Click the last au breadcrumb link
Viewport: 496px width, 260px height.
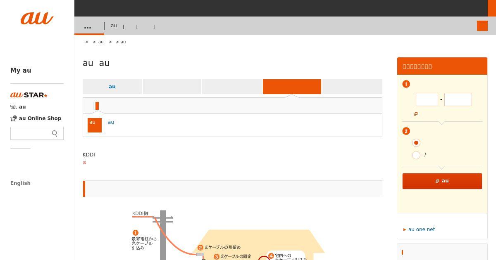click(x=123, y=42)
